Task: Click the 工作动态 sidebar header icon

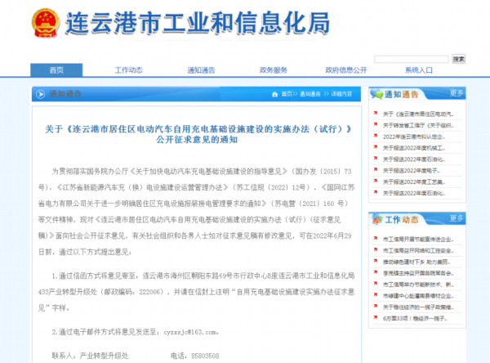Action: point(377,220)
